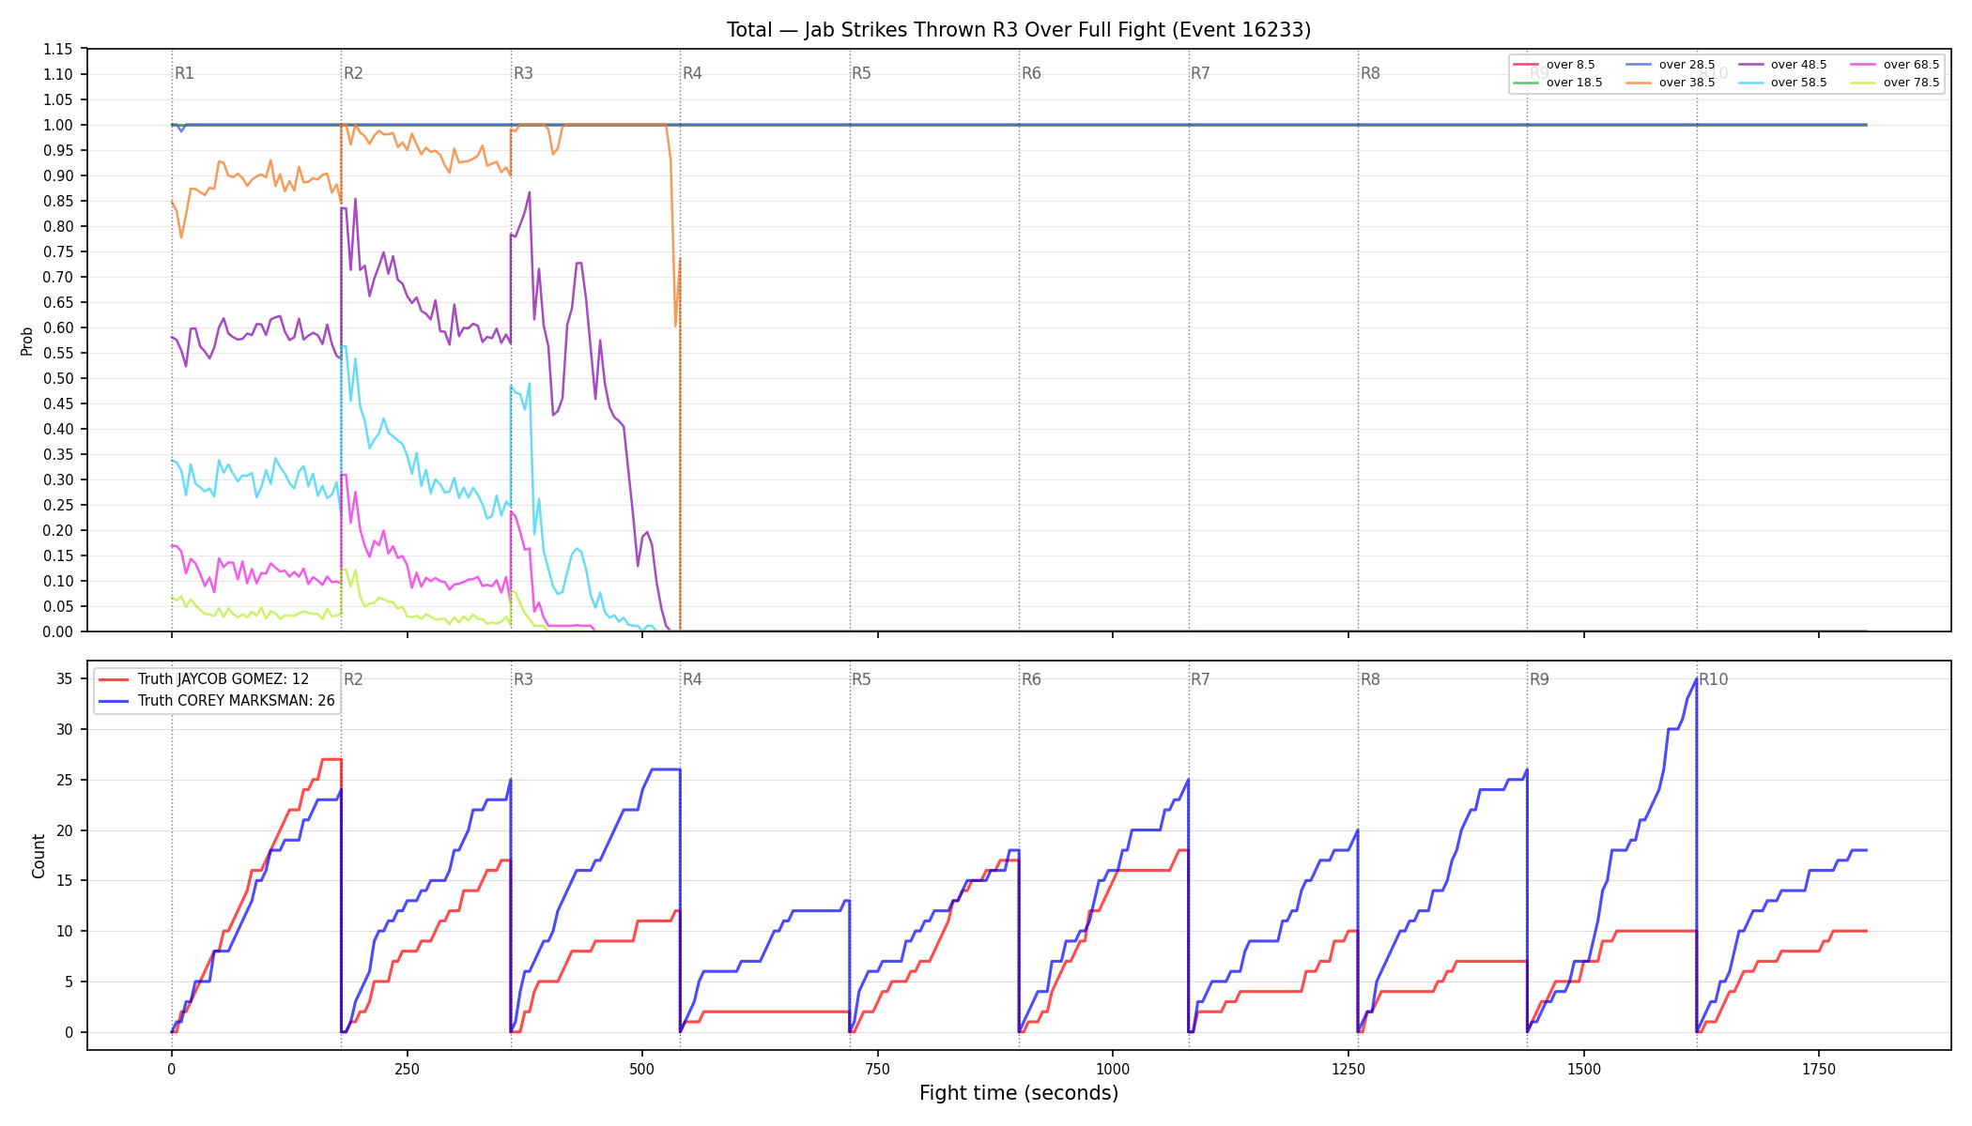
Task: Click the 1.15 tick on the Prob axis
Action: 57,49
